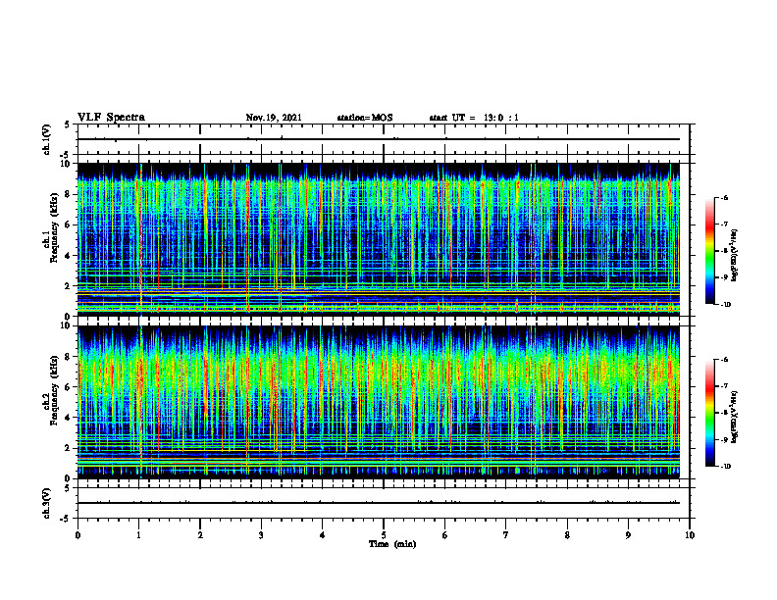Click time axis tick label "8"
This screenshot has height=600, width=777.
pos(567,535)
